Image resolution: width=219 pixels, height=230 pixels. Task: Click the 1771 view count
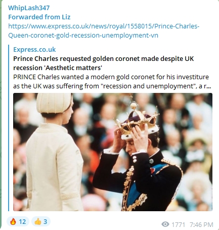coord(178,224)
